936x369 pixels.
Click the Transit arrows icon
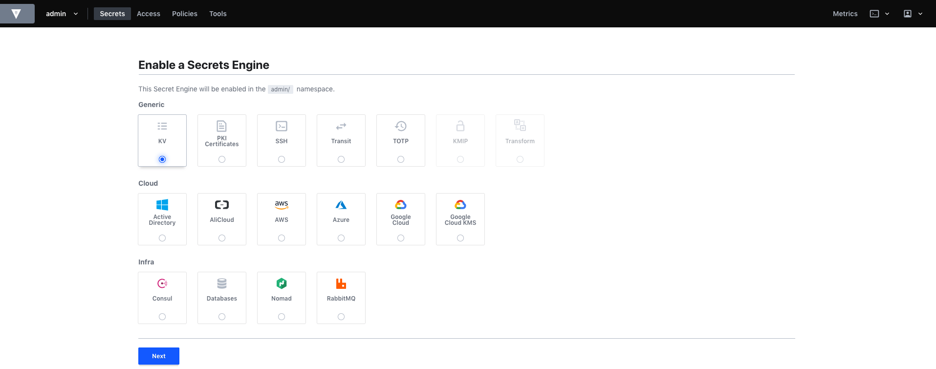pyautogui.click(x=341, y=126)
